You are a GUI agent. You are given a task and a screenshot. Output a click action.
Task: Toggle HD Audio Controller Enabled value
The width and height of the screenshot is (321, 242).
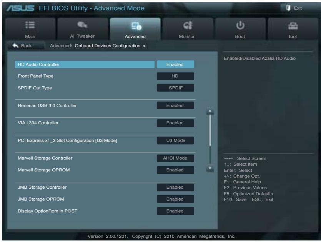(x=175, y=64)
